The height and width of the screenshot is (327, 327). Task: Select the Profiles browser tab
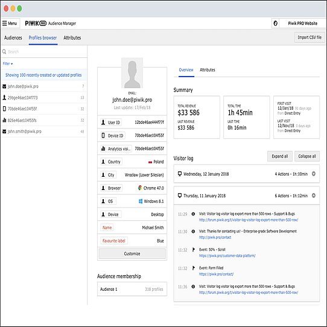click(43, 38)
